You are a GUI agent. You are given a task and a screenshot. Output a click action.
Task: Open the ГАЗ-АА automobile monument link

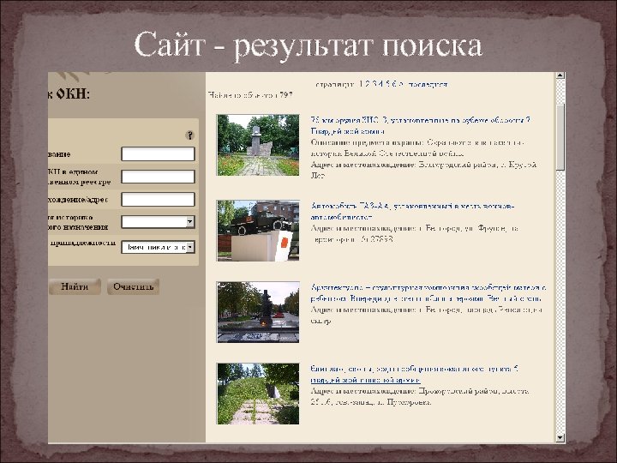tap(412, 212)
